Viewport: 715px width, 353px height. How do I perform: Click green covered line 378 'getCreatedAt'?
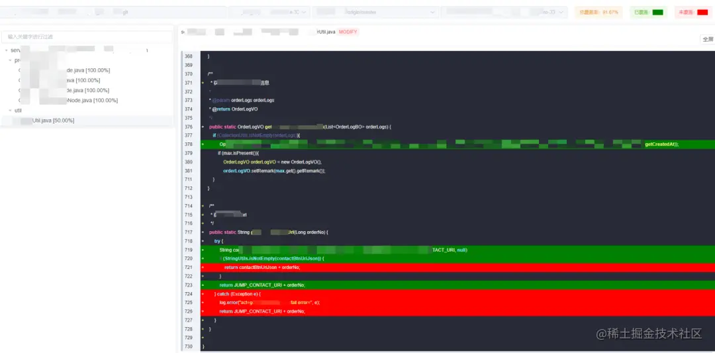(x=661, y=144)
